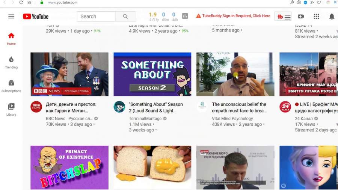Open the TubeBuddy menu button
This screenshot has width=338, height=190.
pos(283,17)
